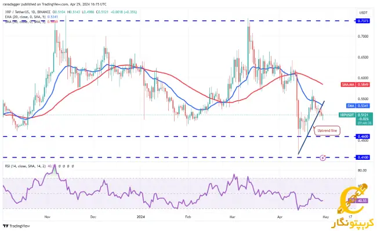Click the lightning bolt event icon
Screen dimensions: 377x231
323,158
